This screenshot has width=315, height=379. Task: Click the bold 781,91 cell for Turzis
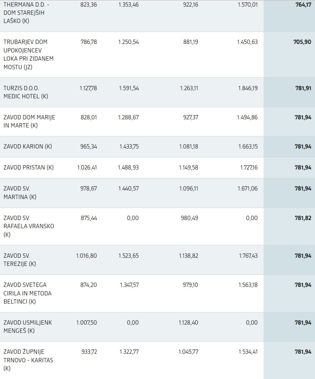[303, 88]
